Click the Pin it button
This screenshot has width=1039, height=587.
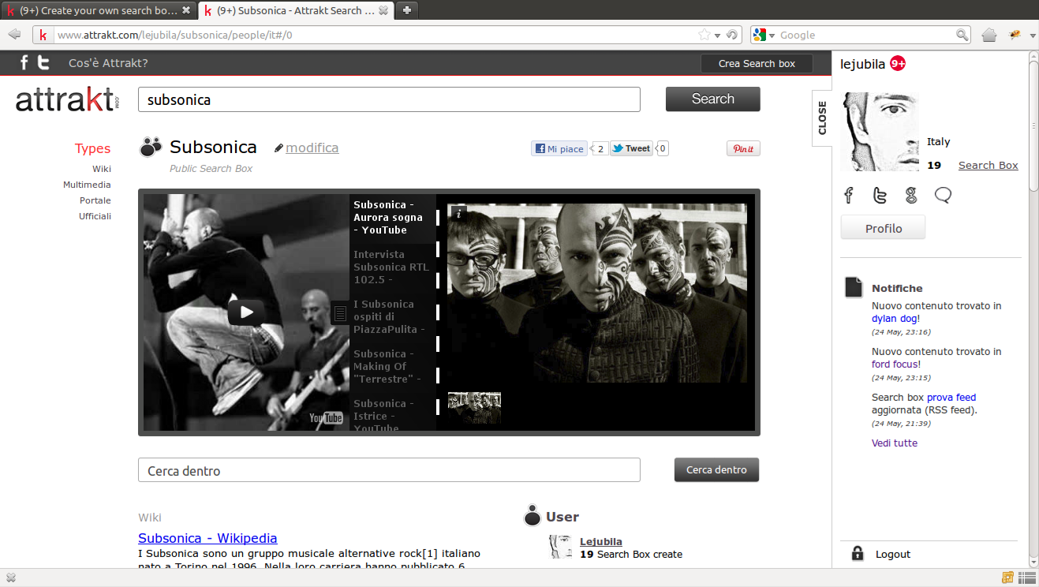pos(743,148)
